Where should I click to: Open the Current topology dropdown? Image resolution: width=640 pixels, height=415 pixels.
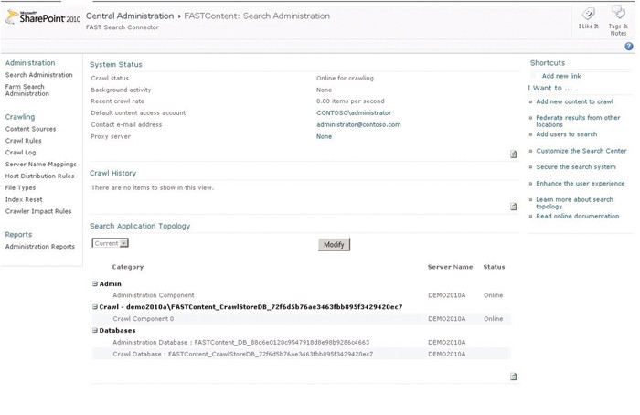click(111, 243)
